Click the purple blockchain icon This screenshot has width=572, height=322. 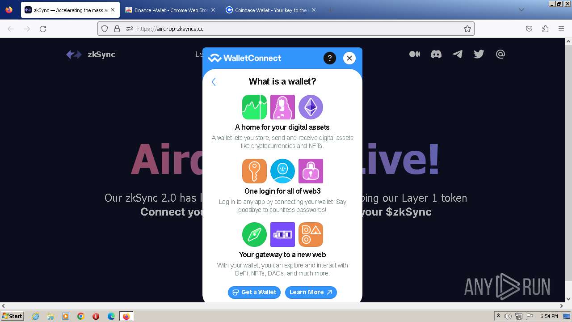[282, 234]
